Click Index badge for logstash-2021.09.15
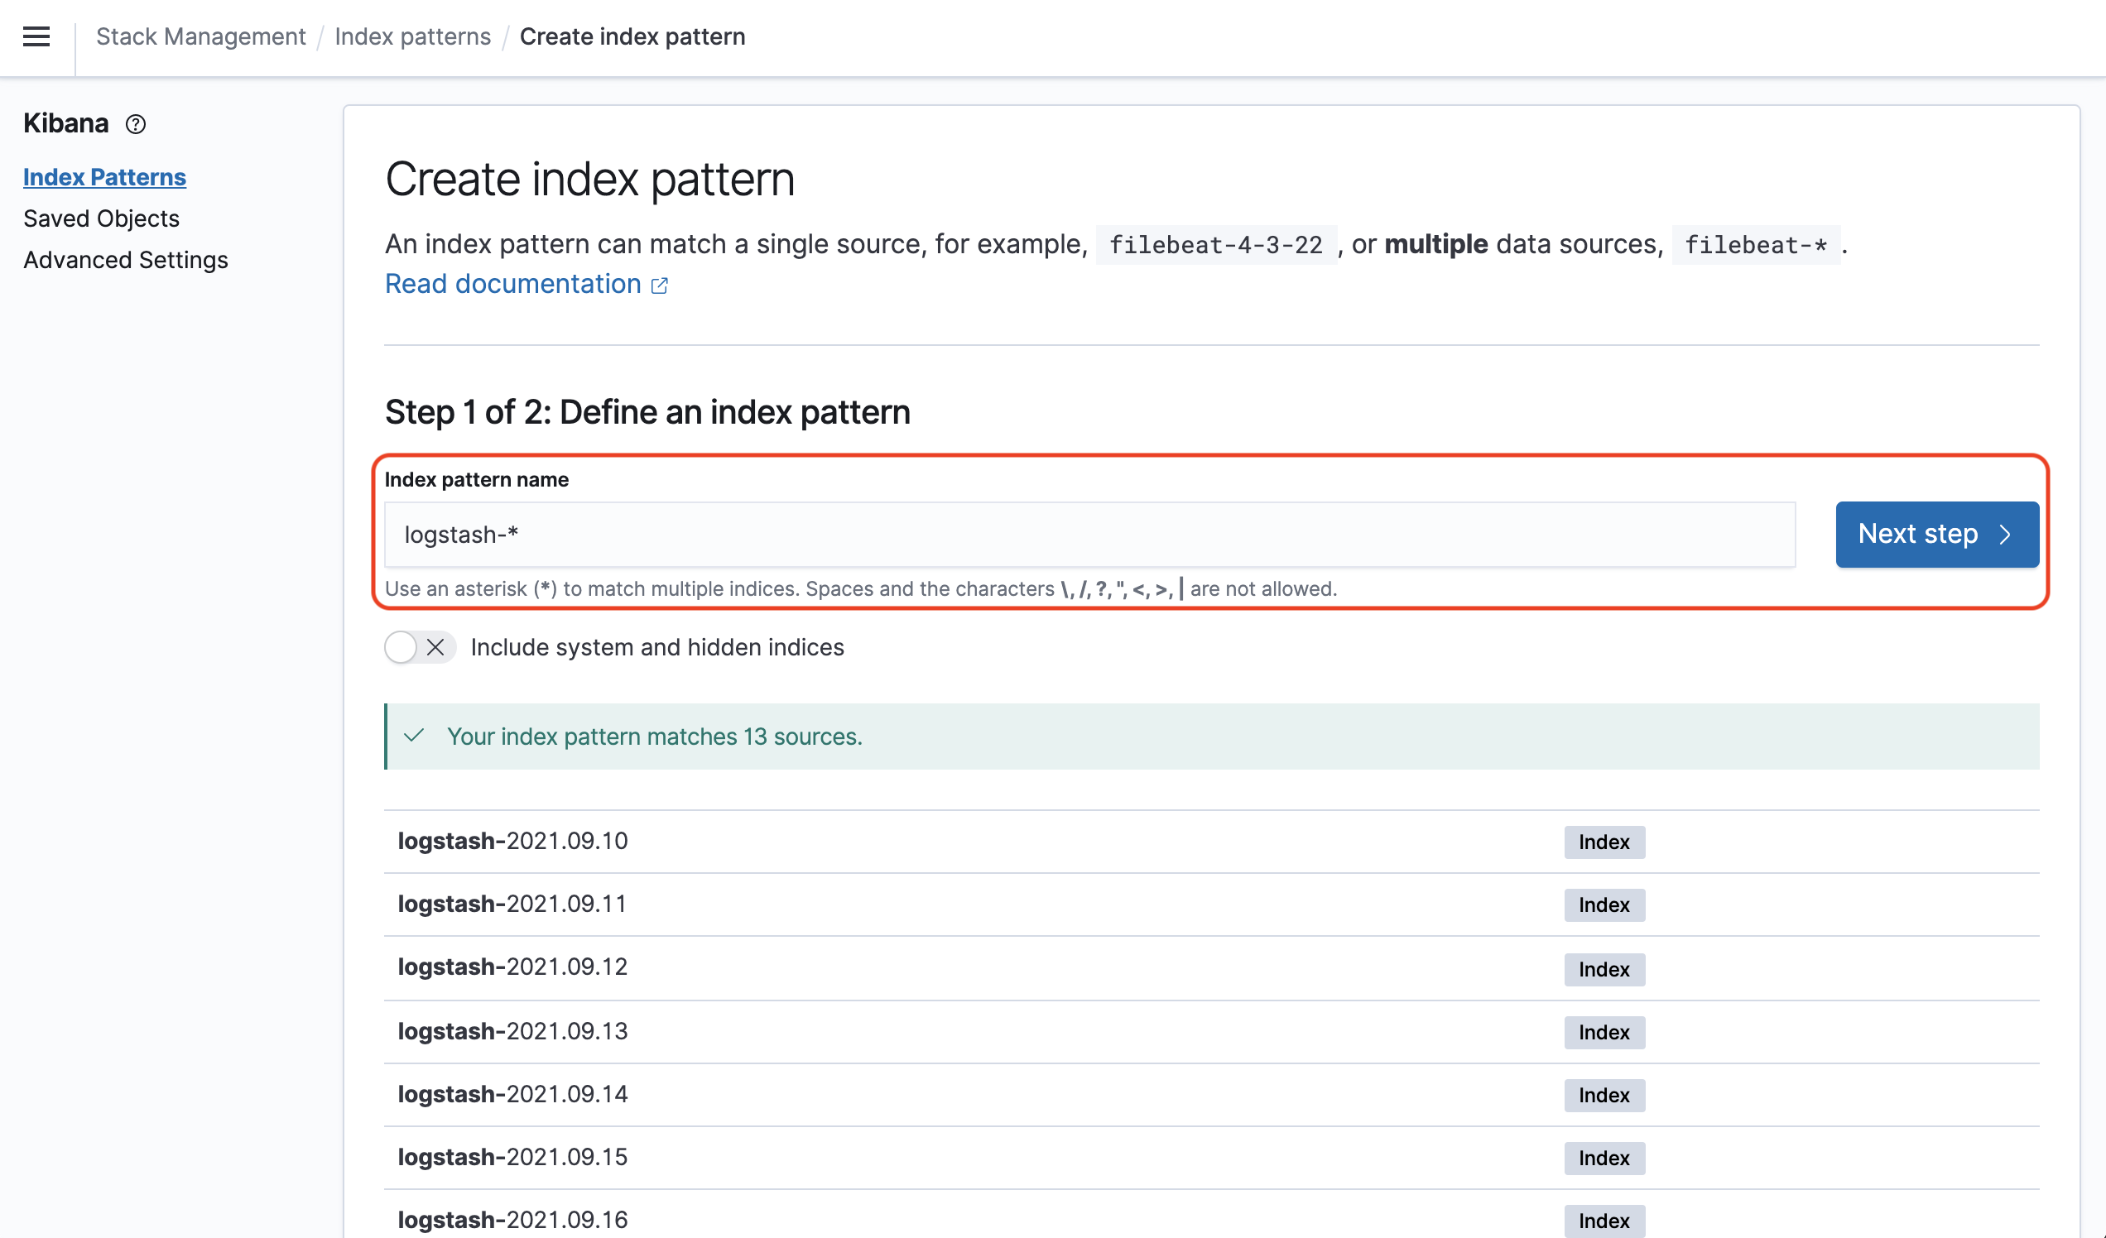The image size is (2106, 1238). 1604,1158
